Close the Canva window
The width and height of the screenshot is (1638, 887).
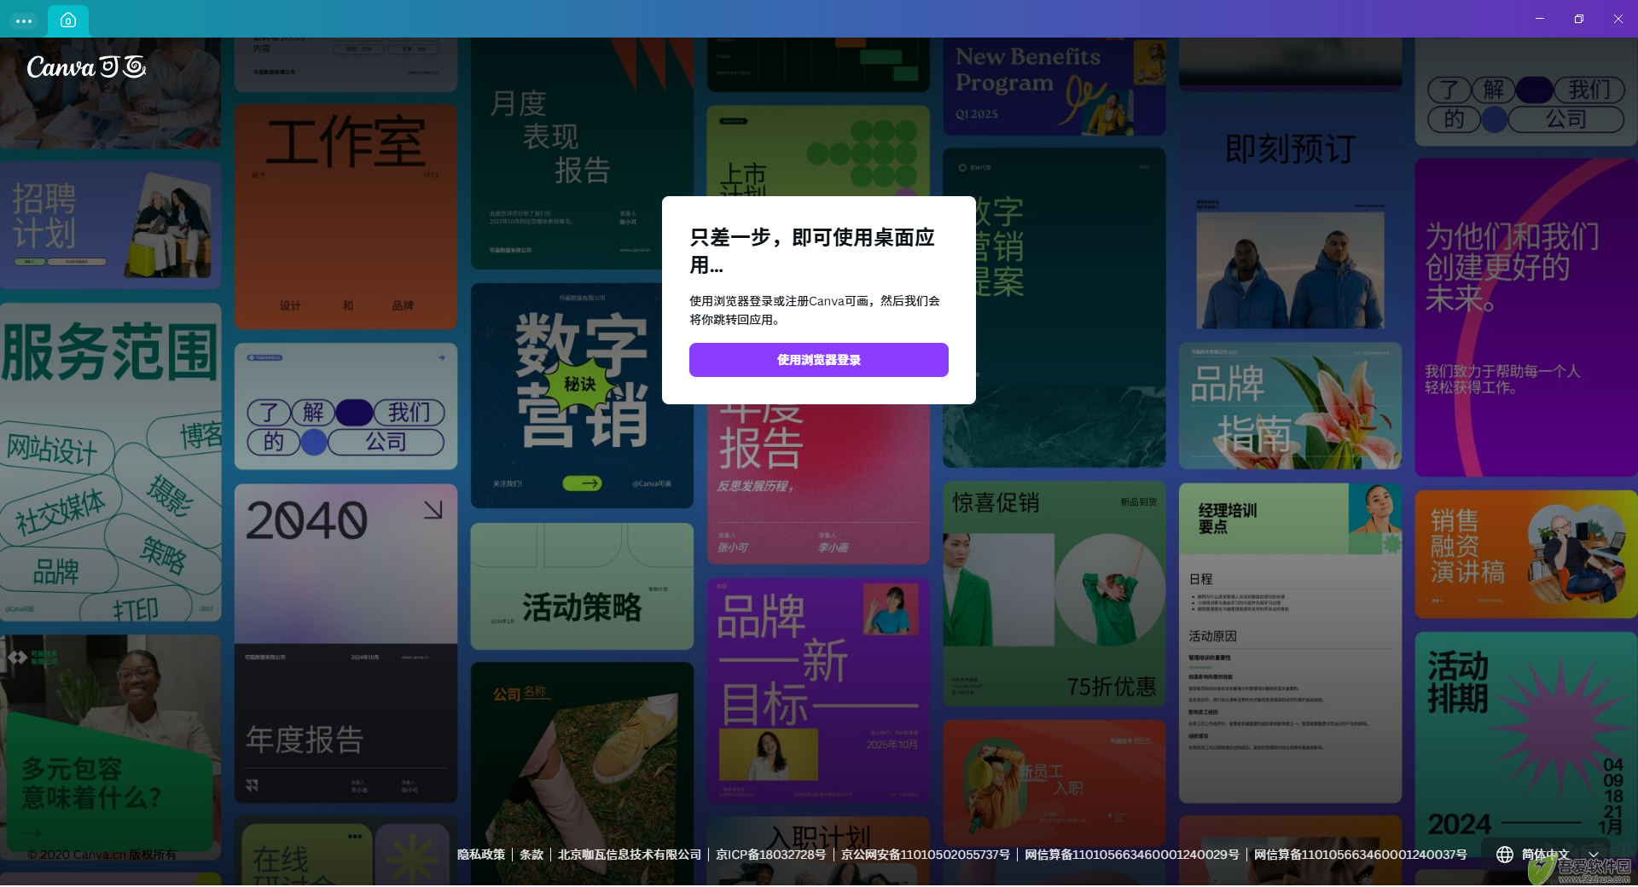coord(1618,19)
